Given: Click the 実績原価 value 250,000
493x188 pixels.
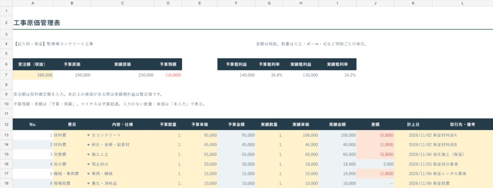Looking at the screenshot, I should (x=123, y=75).
